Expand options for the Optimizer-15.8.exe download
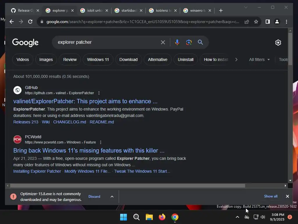 [112, 197]
